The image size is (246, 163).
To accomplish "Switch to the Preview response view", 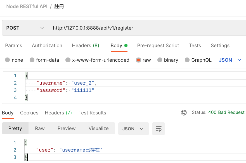I will 67,128.
